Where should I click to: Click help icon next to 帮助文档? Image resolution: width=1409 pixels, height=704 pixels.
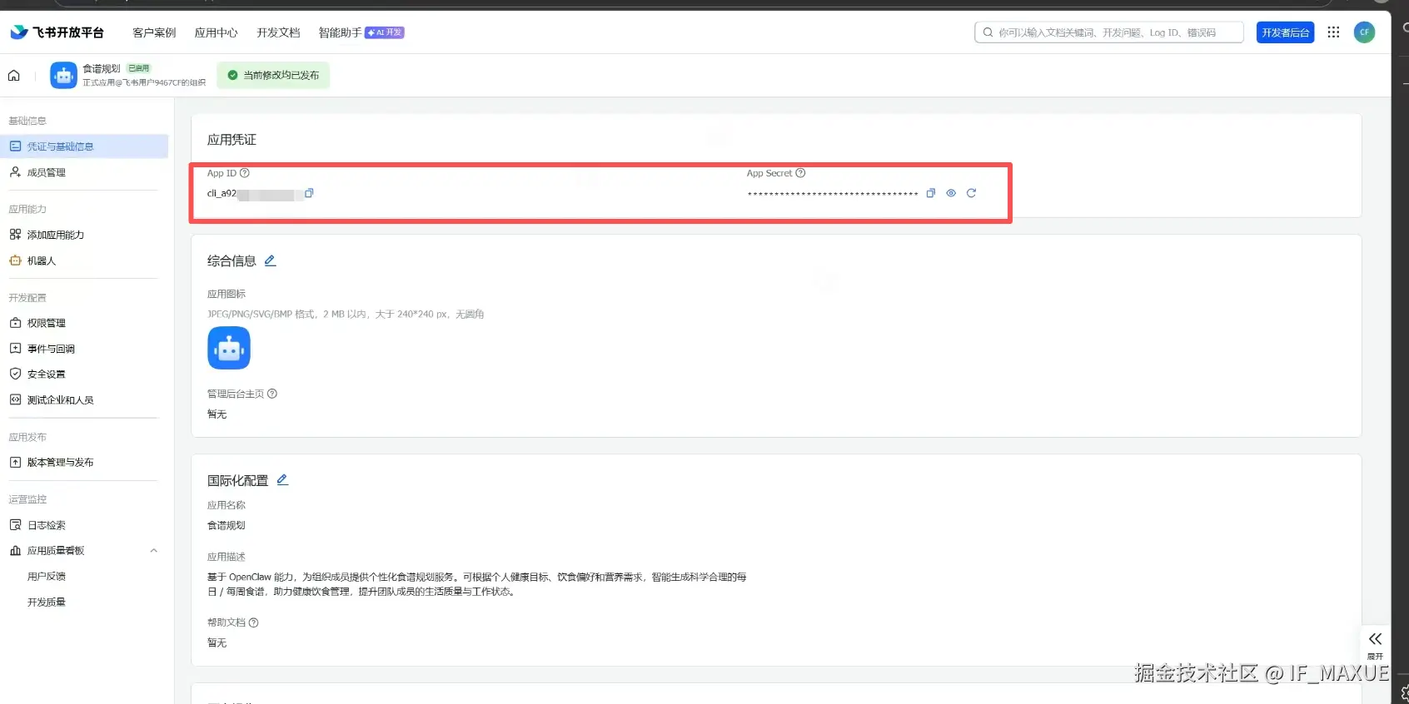[x=254, y=622]
